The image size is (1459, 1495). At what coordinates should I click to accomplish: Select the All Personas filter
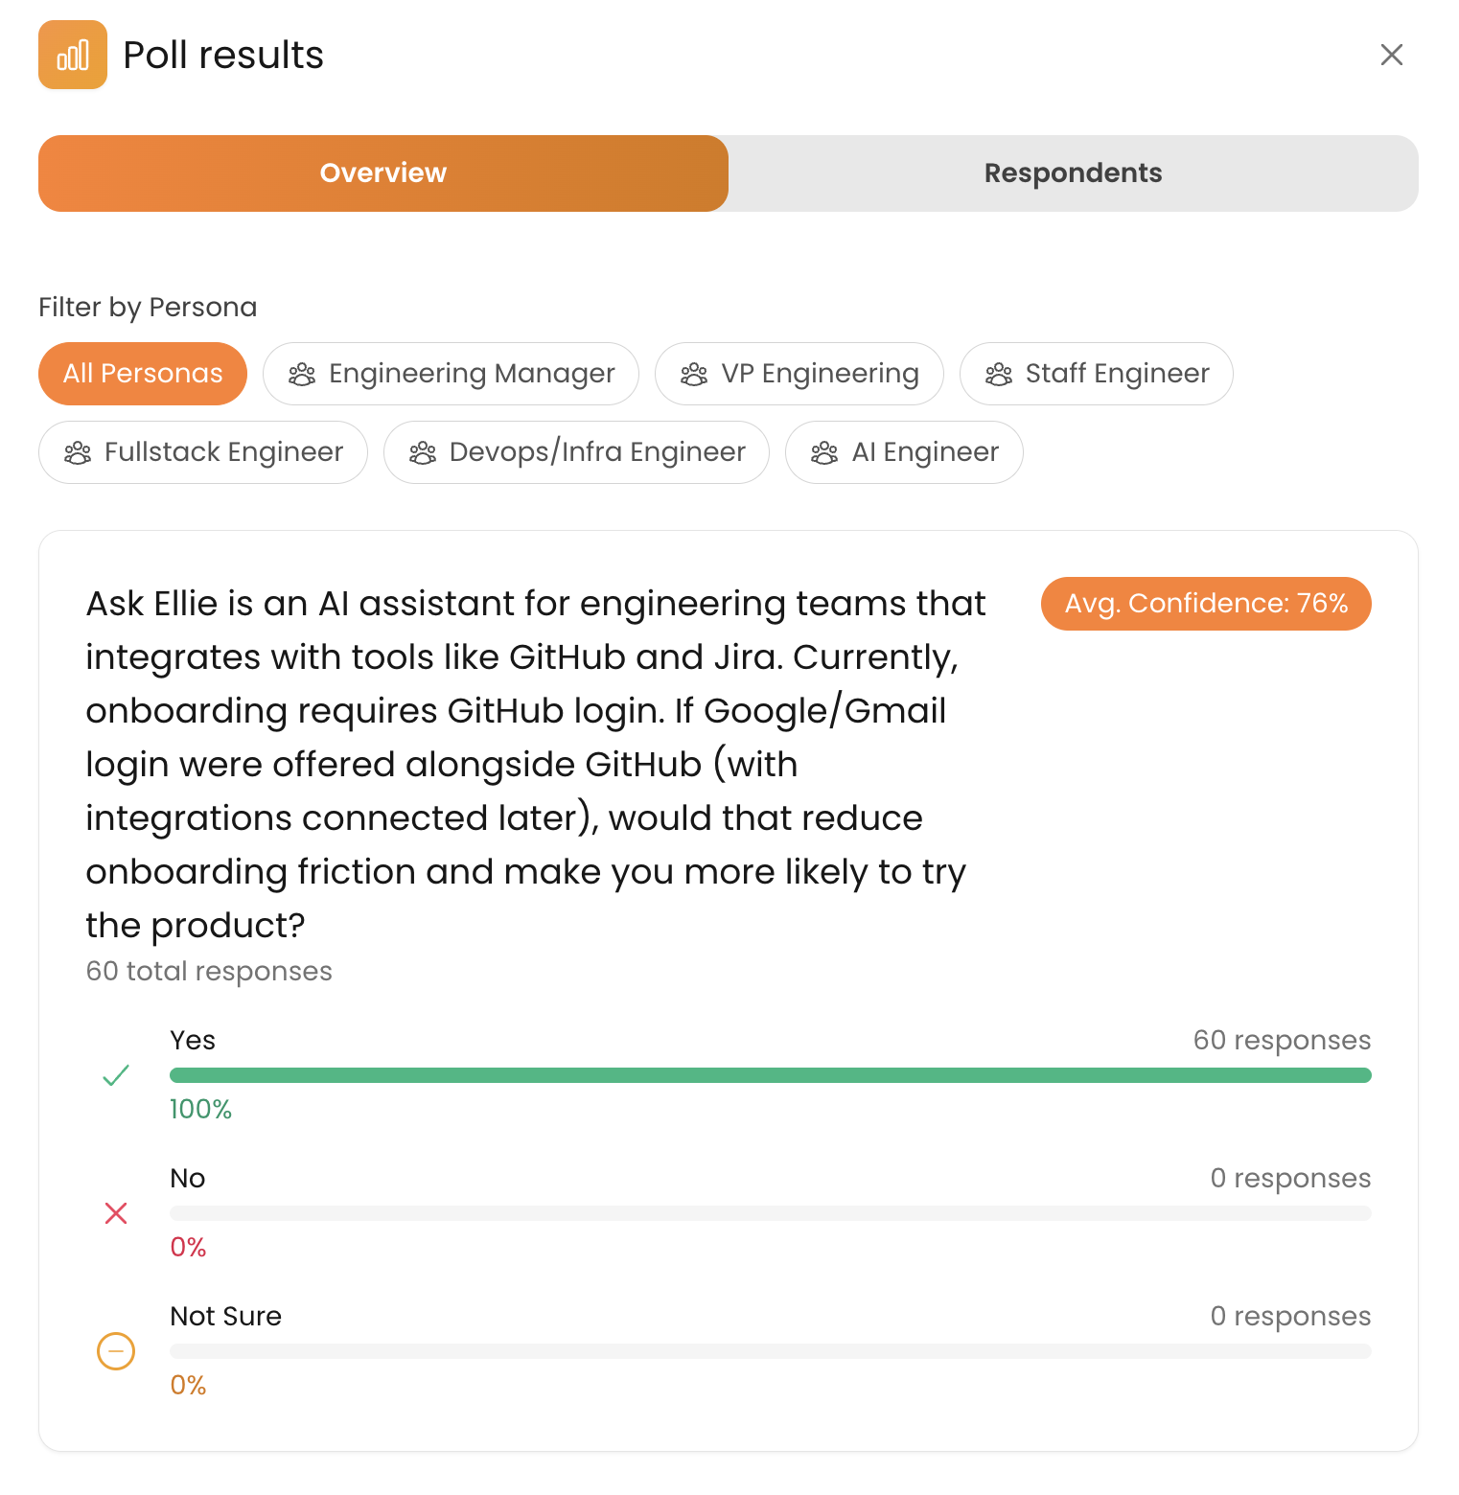[142, 374]
